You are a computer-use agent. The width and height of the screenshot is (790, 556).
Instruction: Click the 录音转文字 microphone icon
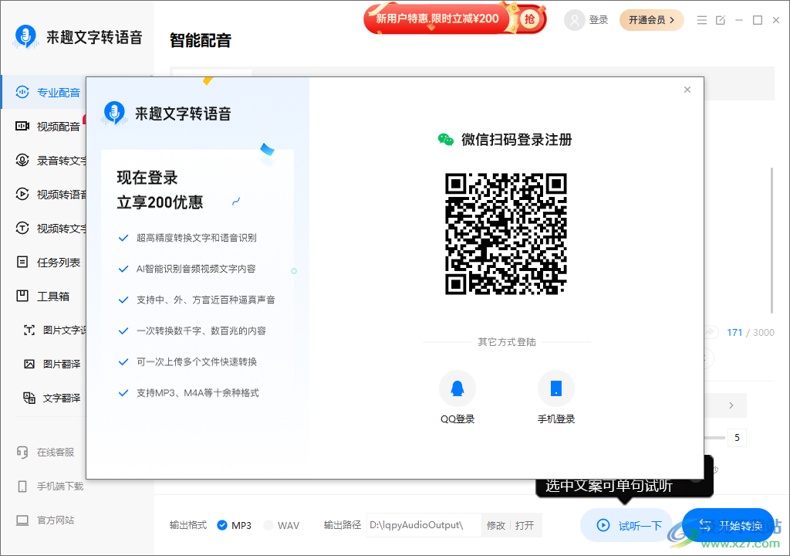click(x=22, y=160)
